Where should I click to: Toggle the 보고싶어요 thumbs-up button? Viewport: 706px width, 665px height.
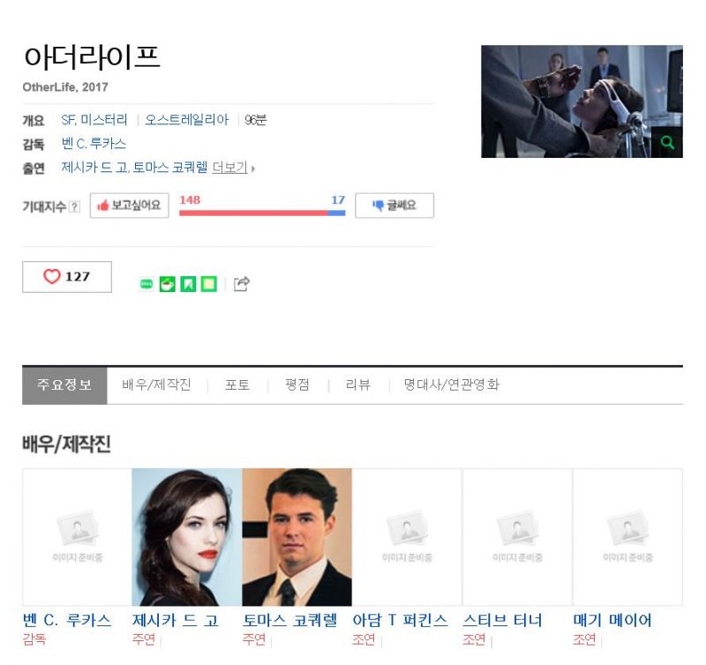point(129,205)
